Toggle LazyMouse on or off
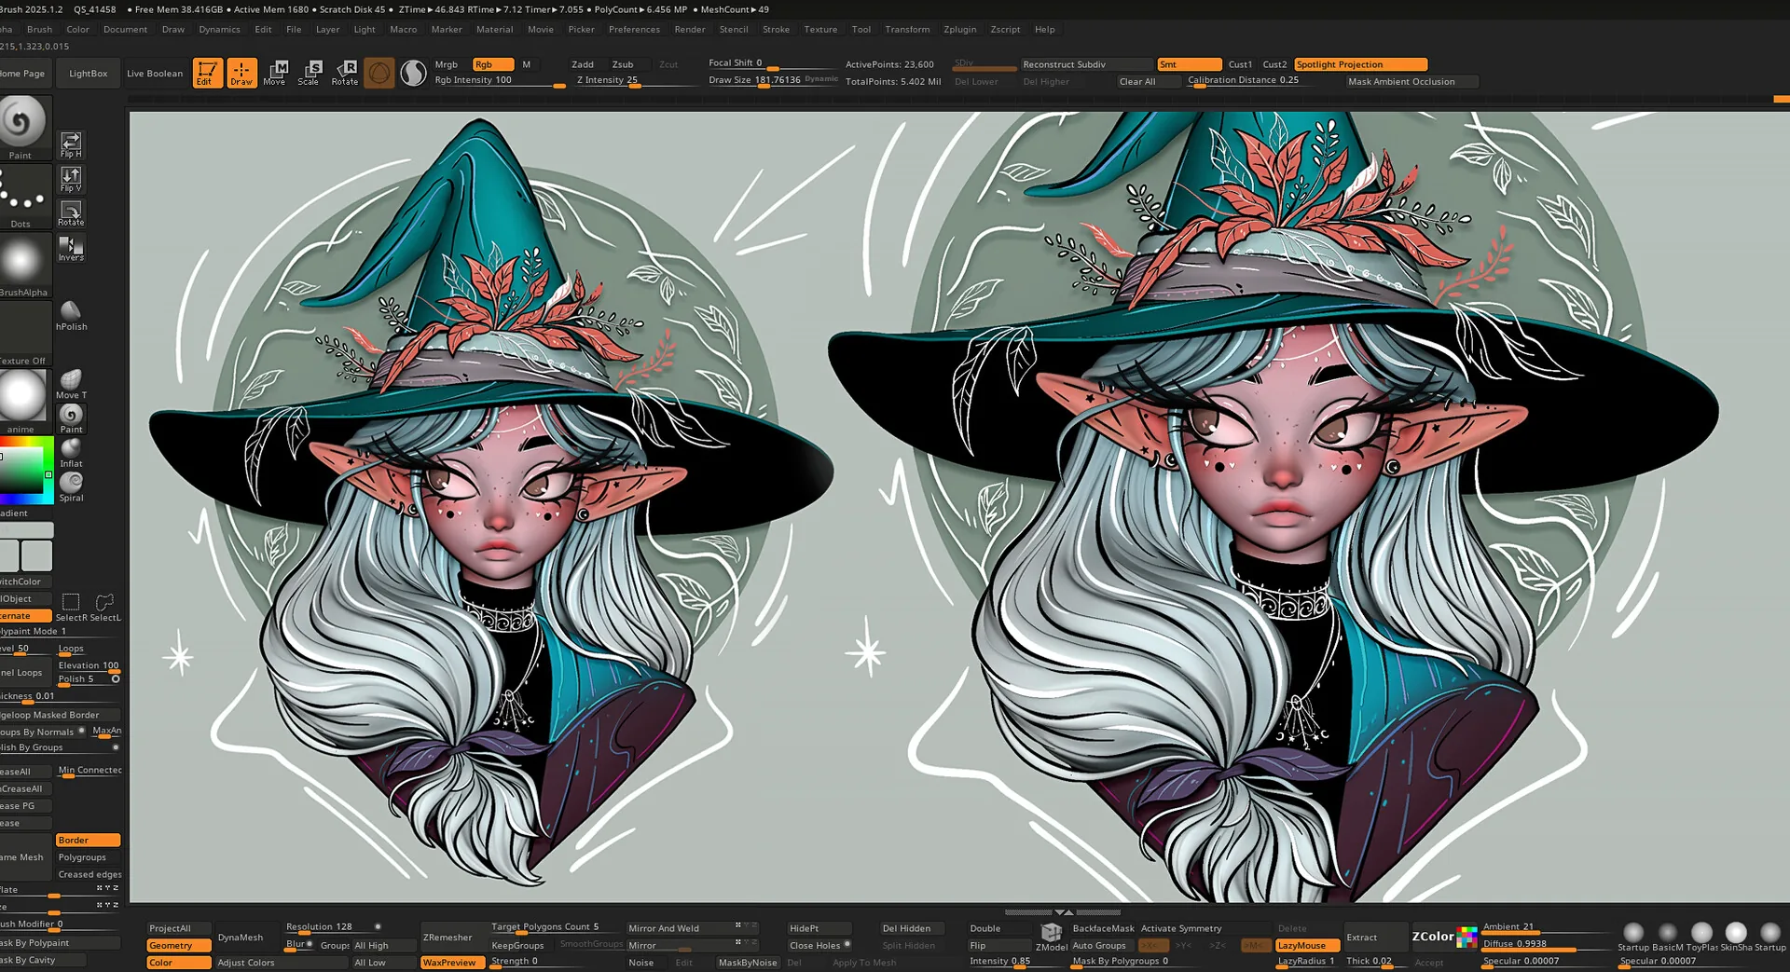 point(1307,945)
